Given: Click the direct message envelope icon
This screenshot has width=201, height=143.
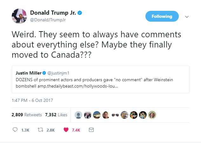Looking at the screenshot, I should click(91, 130).
